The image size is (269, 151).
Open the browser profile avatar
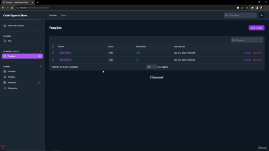click(x=261, y=8)
